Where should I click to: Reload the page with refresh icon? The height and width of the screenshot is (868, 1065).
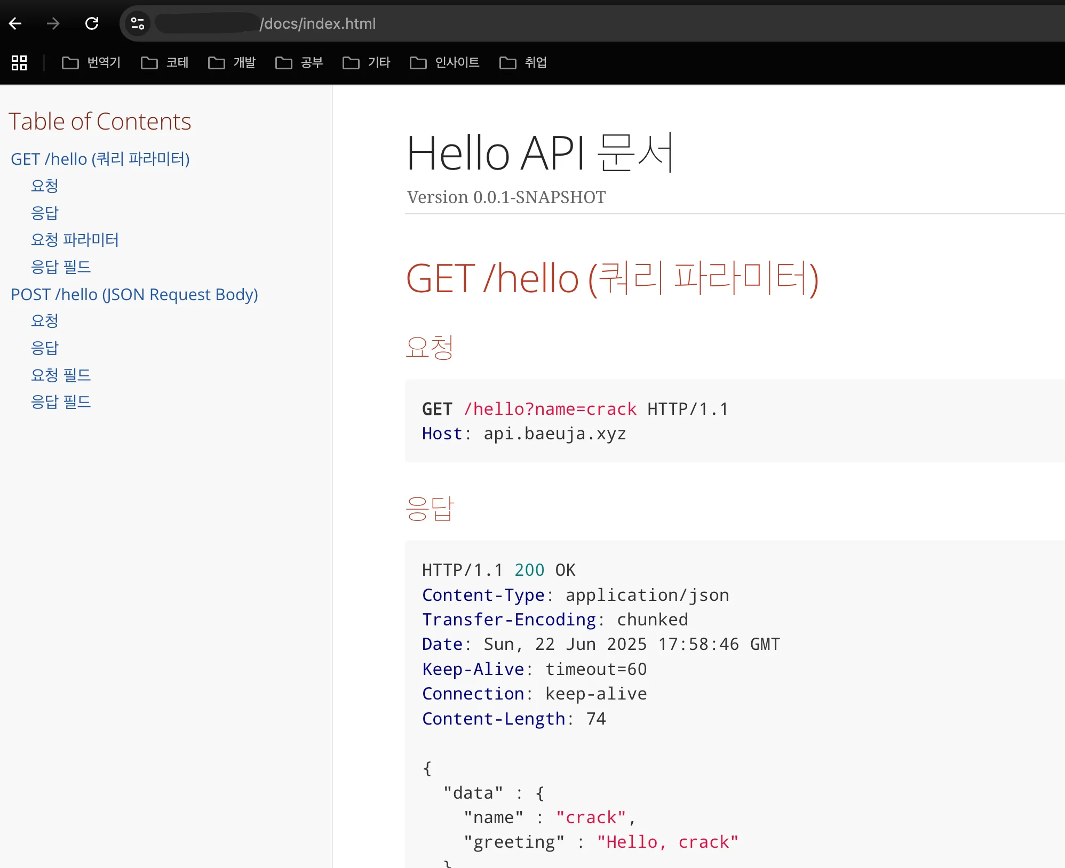[x=92, y=23]
